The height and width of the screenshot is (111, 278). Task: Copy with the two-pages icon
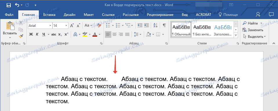(21, 29)
